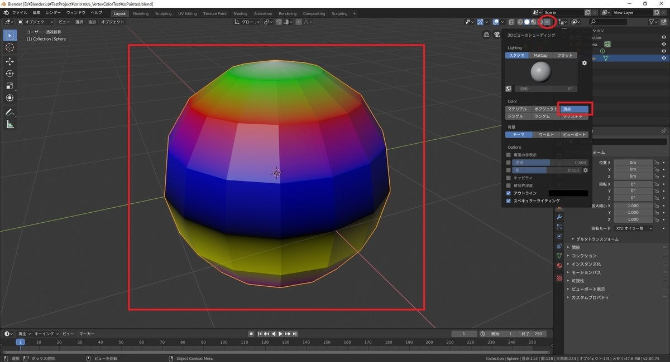Select the Measure tool
The height and width of the screenshot is (362, 670).
pos(9,124)
